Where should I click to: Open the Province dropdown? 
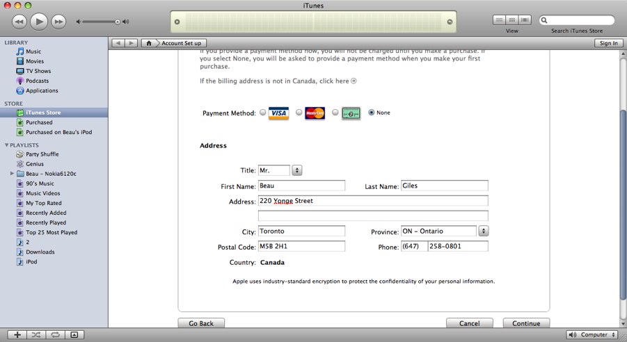point(484,231)
